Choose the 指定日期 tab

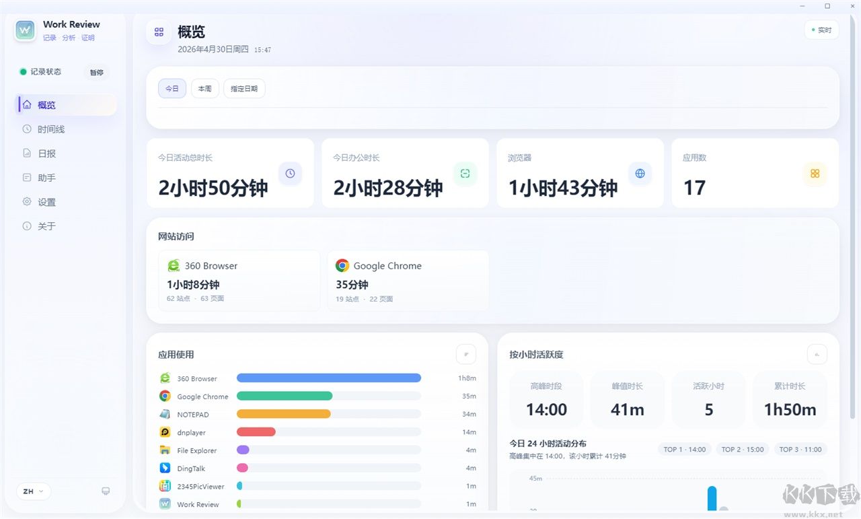tap(244, 89)
